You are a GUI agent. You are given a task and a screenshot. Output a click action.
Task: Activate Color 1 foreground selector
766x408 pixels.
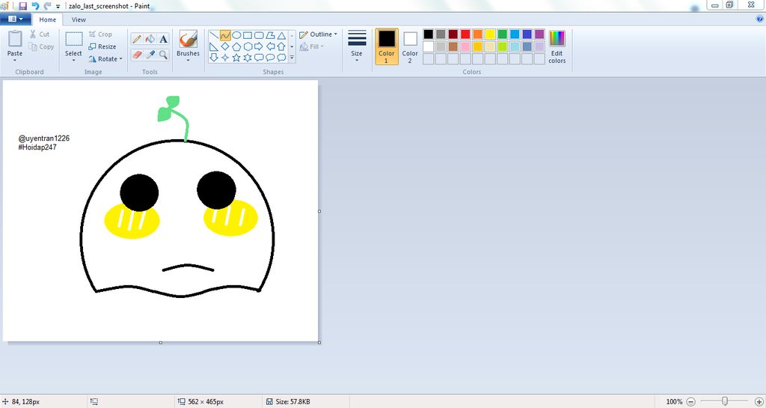tap(387, 46)
